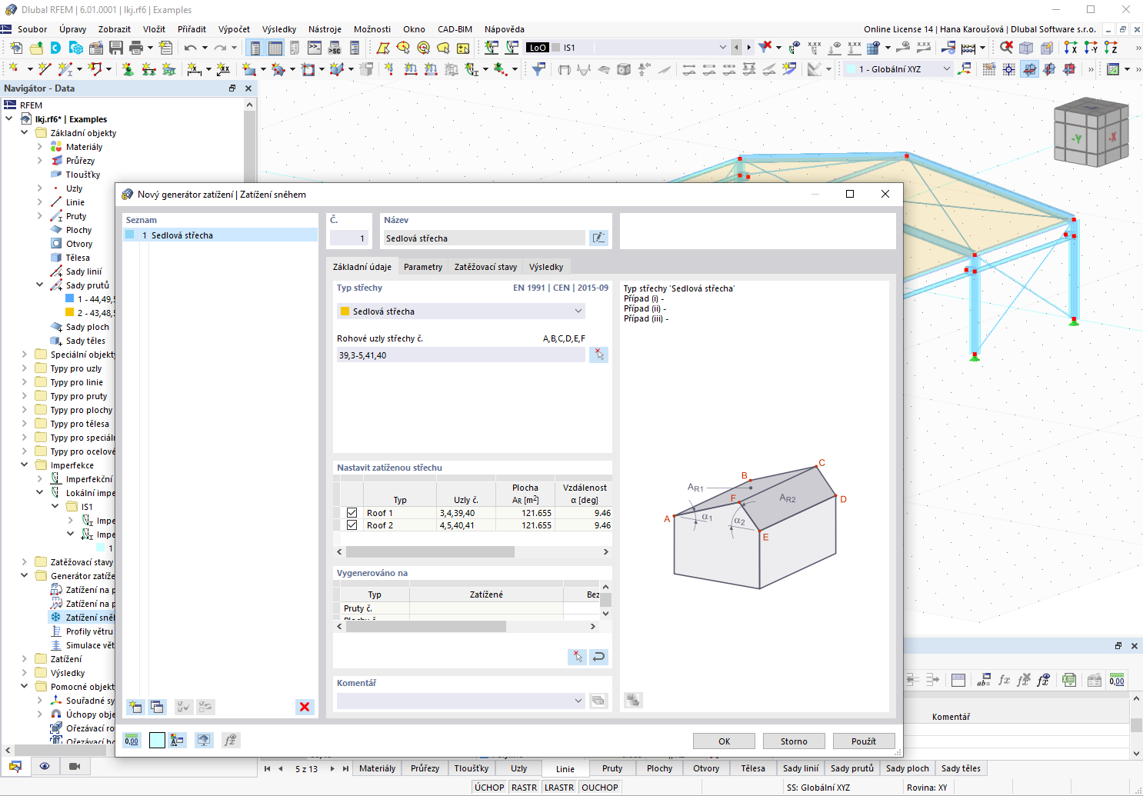Click the red X delete icon below Seznam
The height and width of the screenshot is (796, 1143).
click(305, 707)
